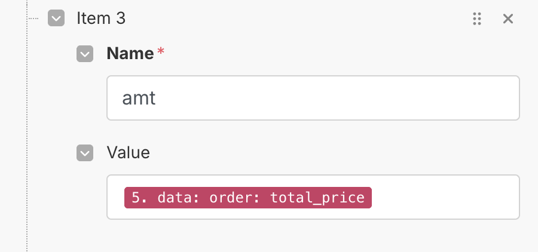This screenshot has height=252, width=538.
Task: Grab the Item 3 drag handle icon
Action: [x=476, y=19]
